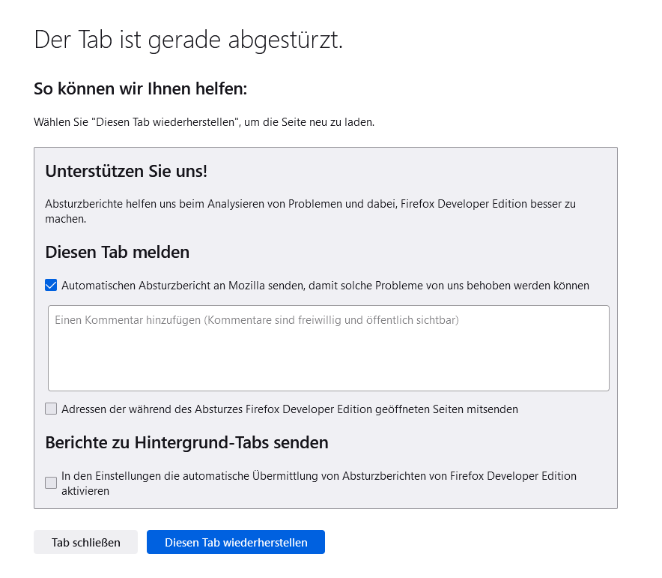This screenshot has height=578, width=662.
Task: Click the "Berichte zu Hintergrund-Tabs senden" heading
Action: pyautogui.click(x=186, y=442)
